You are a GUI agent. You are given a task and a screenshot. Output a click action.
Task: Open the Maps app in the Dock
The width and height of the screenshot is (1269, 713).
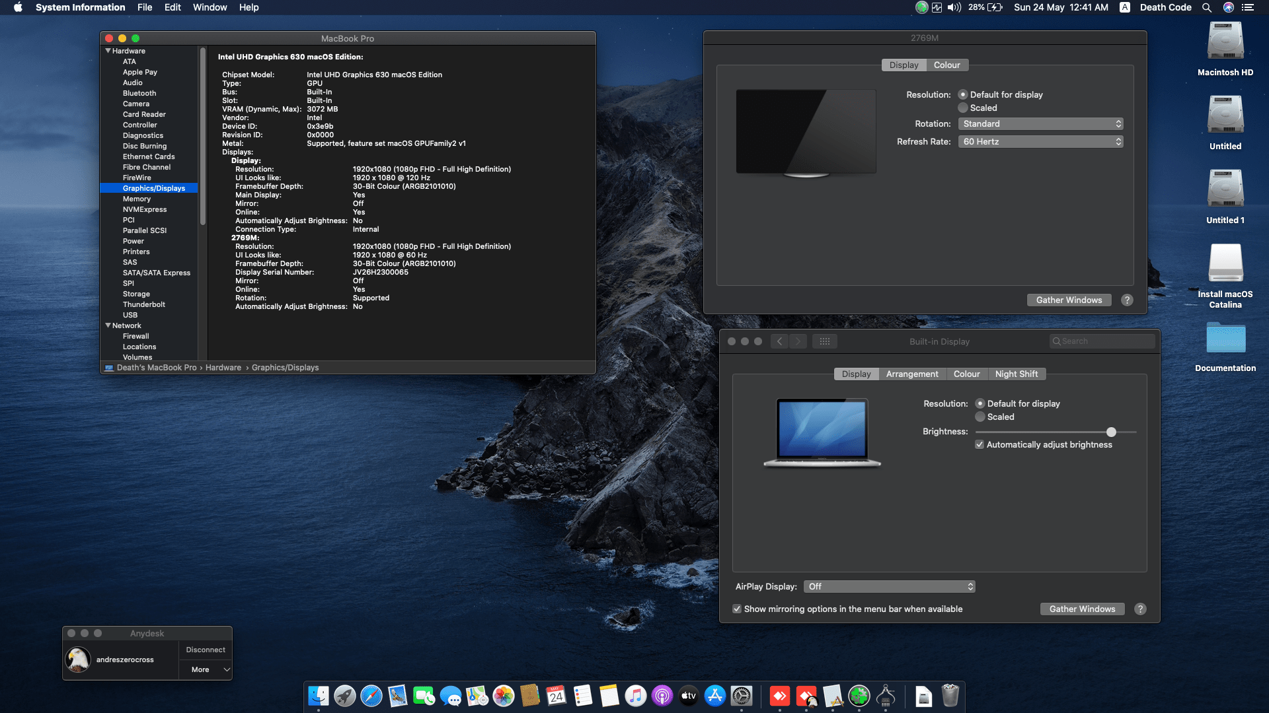click(477, 696)
